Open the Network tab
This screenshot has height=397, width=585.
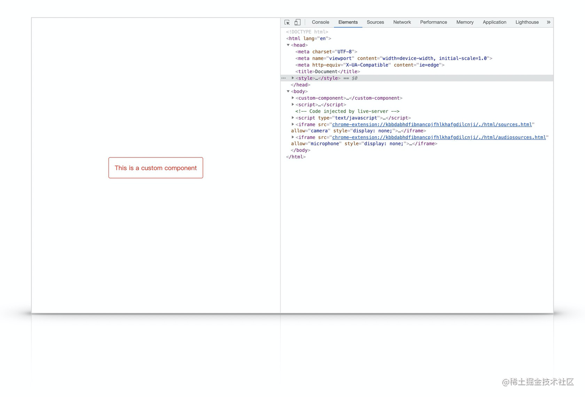click(402, 22)
